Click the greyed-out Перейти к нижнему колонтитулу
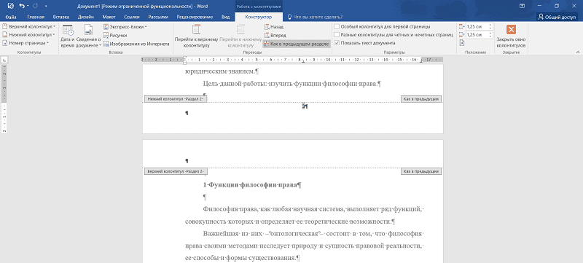 pos(240,36)
